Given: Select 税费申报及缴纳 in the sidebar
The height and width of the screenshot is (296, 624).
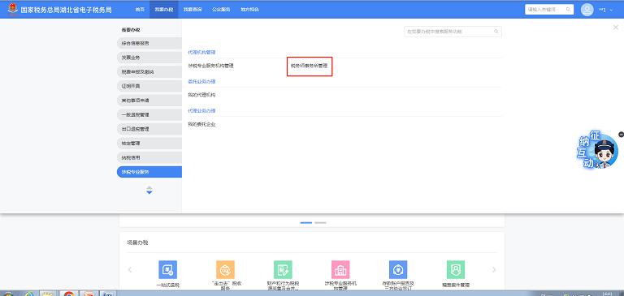Looking at the screenshot, I should [149, 72].
